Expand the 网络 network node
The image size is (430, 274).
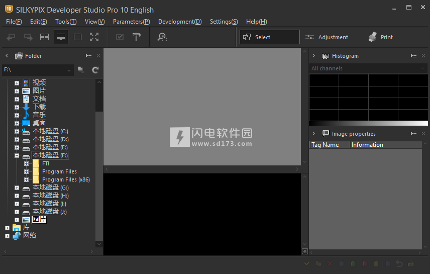pyautogui.click(x=7, y=236)
